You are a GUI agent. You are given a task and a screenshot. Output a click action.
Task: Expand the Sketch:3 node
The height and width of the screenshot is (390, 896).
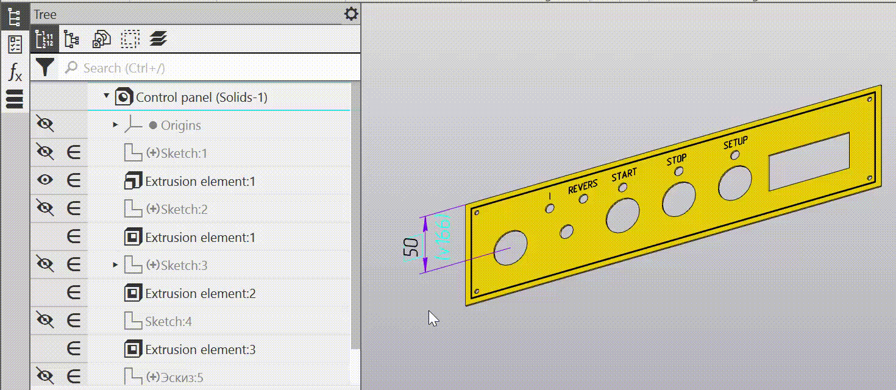[x=115, y=265]
